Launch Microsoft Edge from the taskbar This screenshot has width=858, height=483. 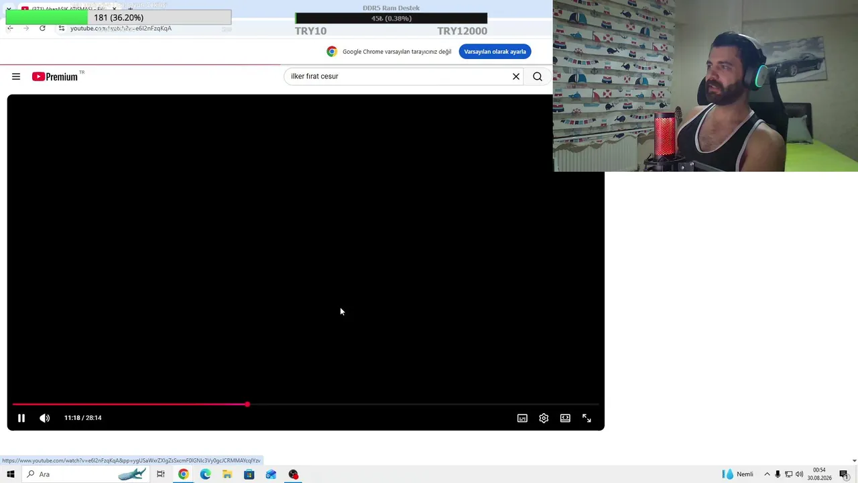point(205,474)
